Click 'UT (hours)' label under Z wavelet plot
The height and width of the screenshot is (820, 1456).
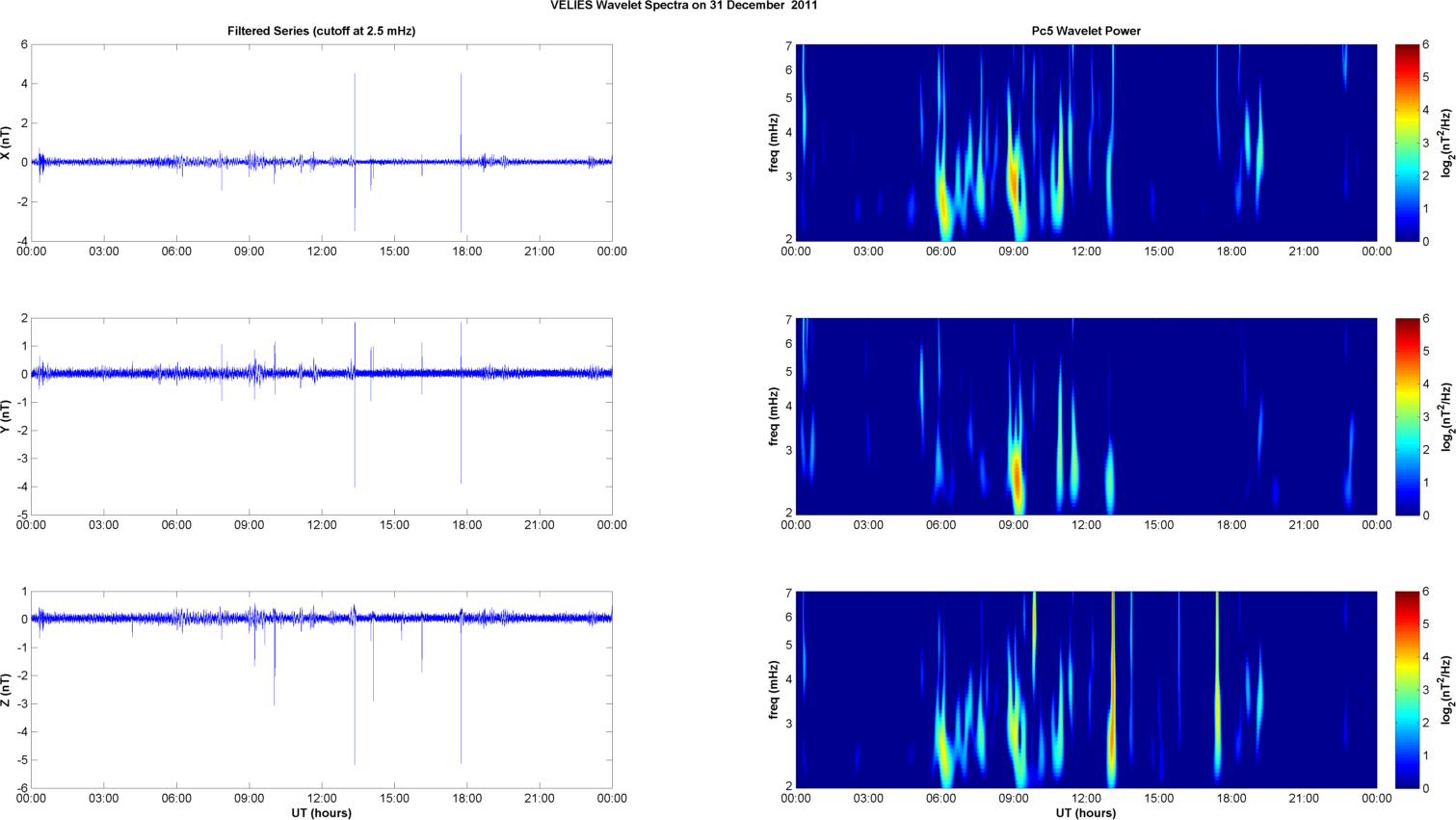(1086, 813)
